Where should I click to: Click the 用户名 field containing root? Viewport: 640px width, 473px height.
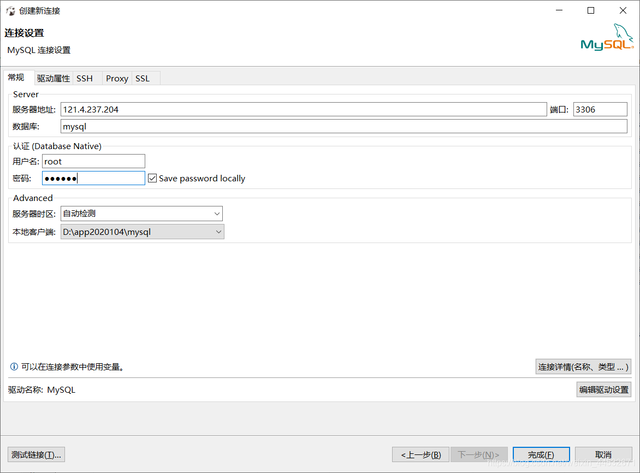[93, 161]
